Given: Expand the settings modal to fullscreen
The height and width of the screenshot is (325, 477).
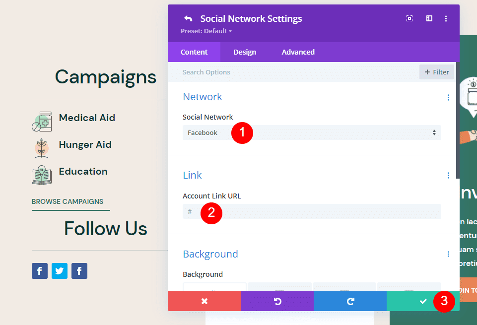Looking at the screenshot, I should pos(409,18).
